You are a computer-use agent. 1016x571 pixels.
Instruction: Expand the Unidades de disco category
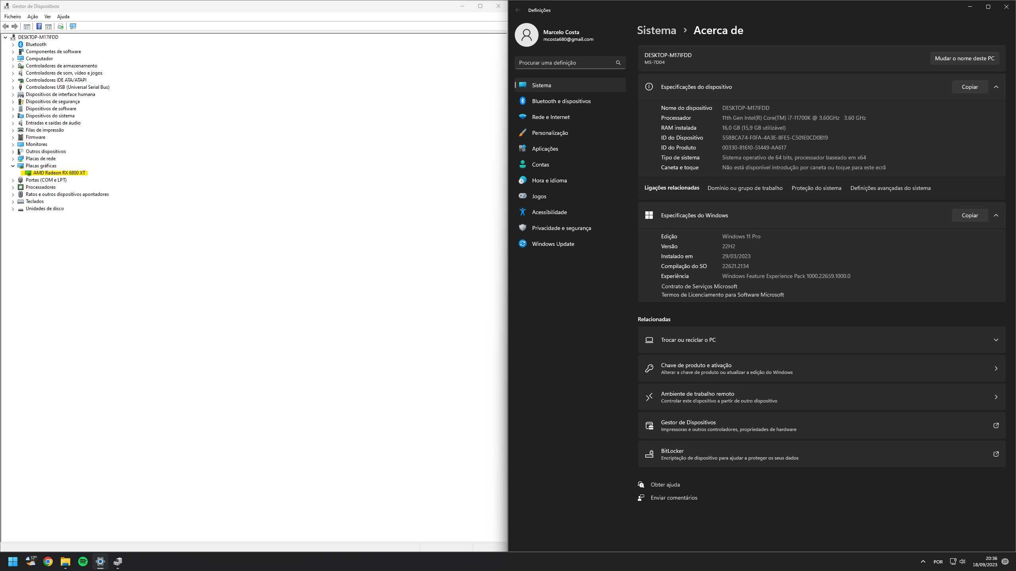[13, 209]
